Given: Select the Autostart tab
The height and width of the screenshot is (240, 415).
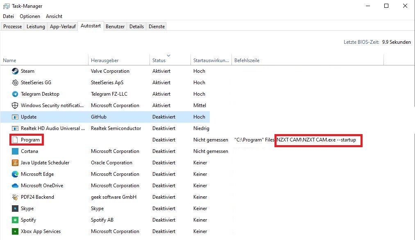Looking at the screenshot, I should 91,26.
